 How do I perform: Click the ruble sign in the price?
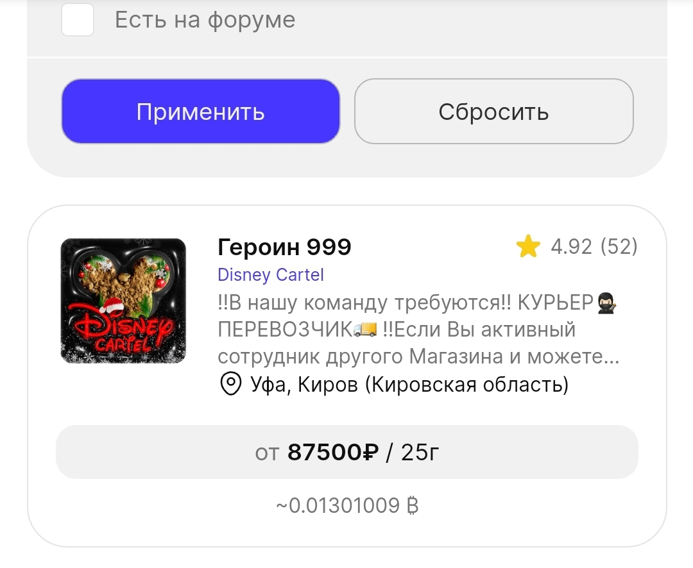tap(370, 452)
